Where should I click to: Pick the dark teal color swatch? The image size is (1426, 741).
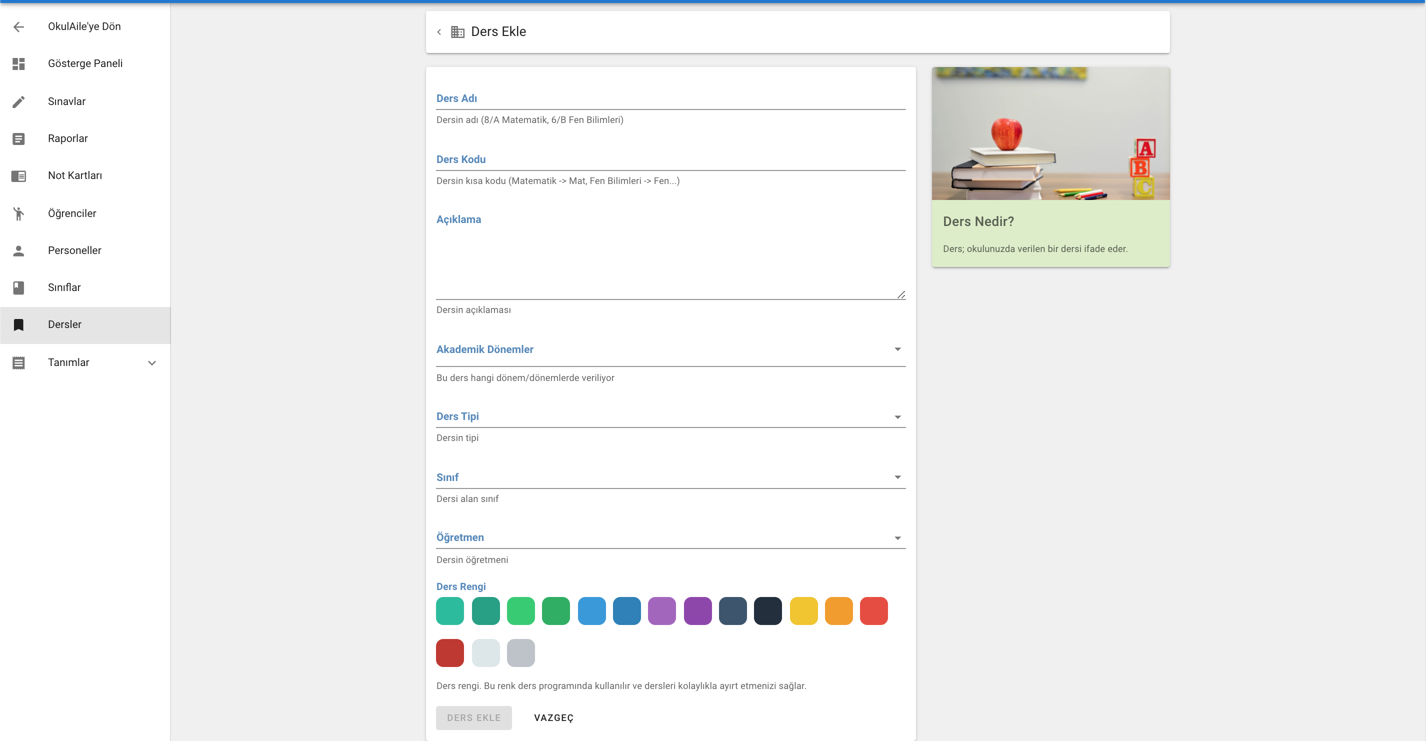point(485,611)
